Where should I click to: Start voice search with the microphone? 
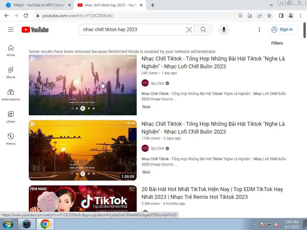pos(224,30)
